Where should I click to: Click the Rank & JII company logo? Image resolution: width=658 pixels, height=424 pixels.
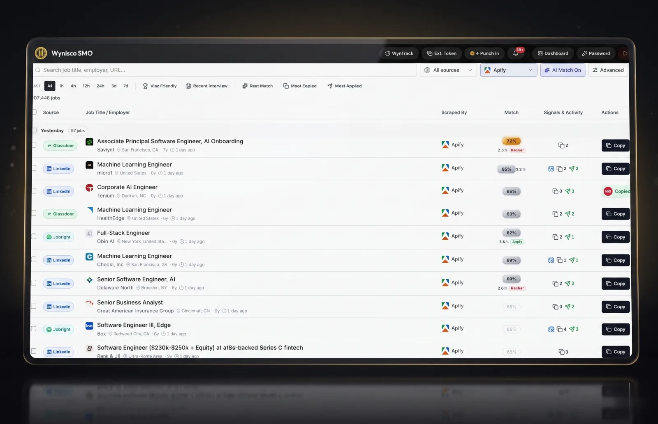[x=89, y=348]
